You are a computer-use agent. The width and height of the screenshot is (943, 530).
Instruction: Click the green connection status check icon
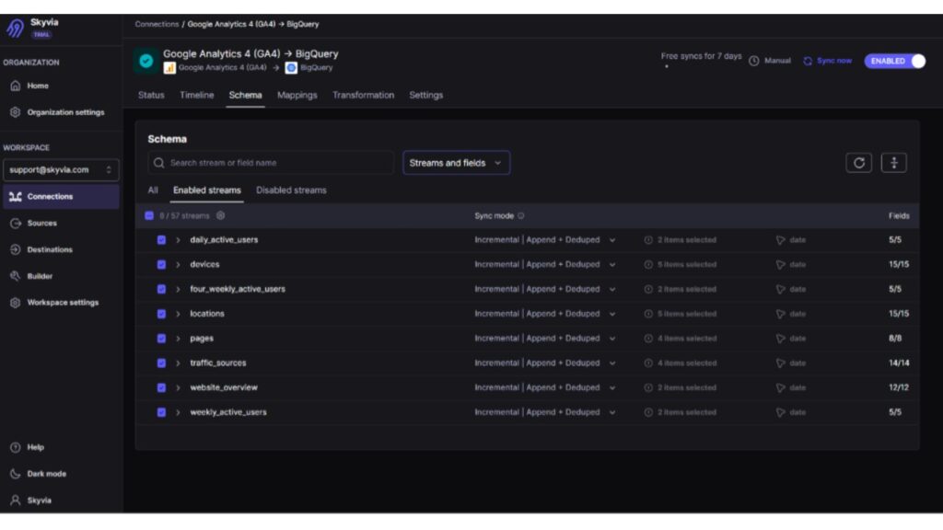coord(146,61)
